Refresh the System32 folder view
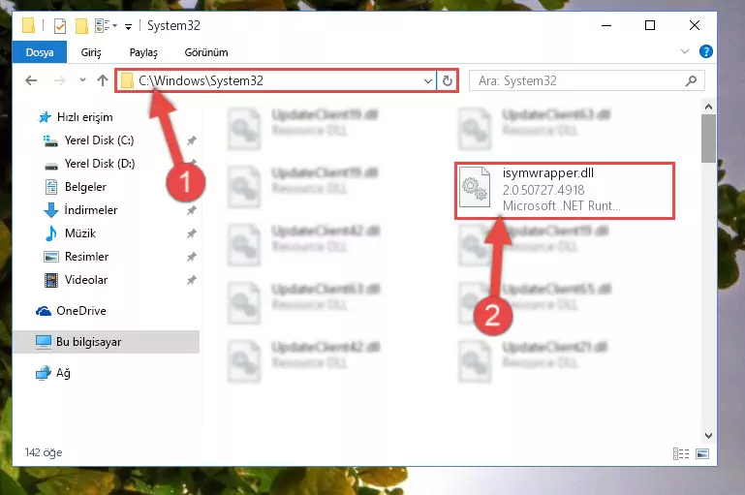Image resolution: width=745 pixels, height=495 pixels. point(447,80)
